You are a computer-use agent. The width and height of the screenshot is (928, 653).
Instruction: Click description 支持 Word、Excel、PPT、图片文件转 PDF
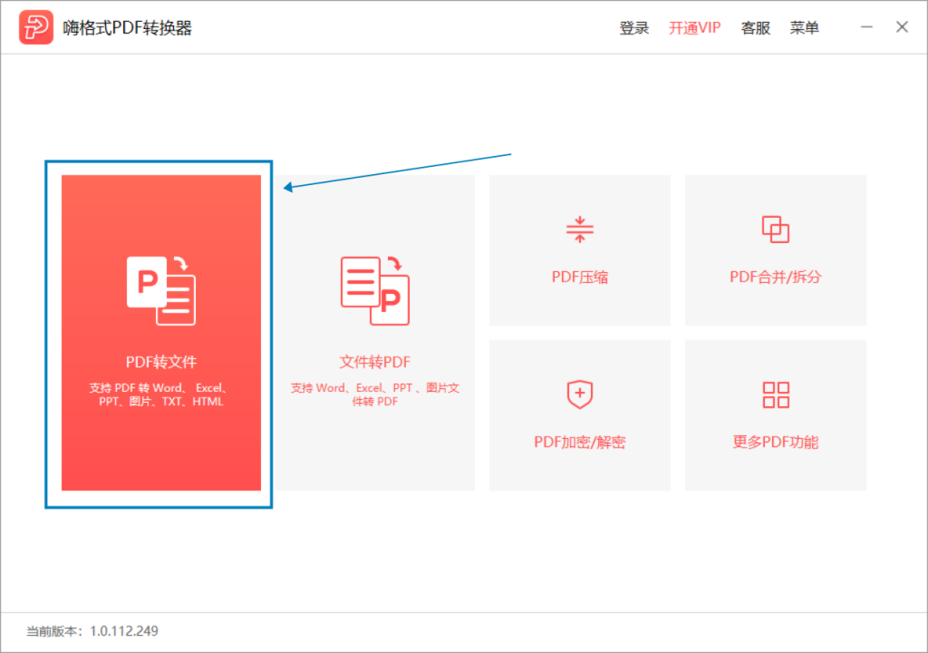tap(374, 395)
